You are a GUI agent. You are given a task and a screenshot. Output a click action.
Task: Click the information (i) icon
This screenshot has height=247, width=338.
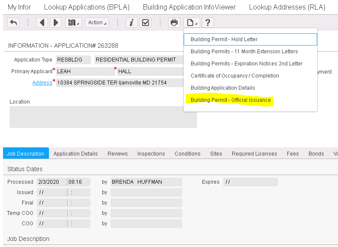tap(132, 23)
